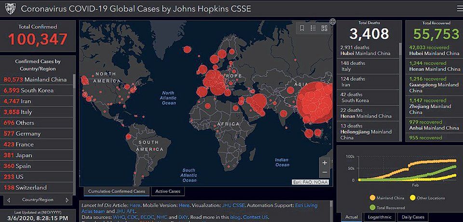
Task: Click the Total Deaths 3,408 figure
Action: (x=369, y=34)
